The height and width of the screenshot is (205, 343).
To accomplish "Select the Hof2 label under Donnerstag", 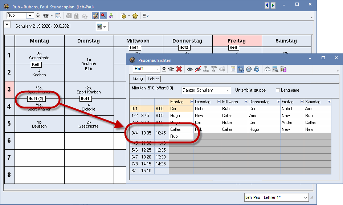I will coord(184,47).
